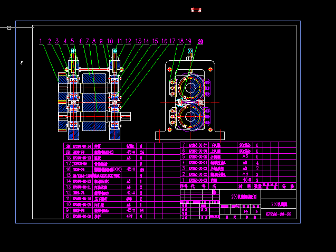Select the 'A3' material in row 5
The image size is (336, 252).
point(245,156)
